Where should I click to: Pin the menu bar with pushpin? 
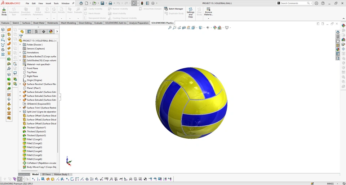[x=73, y=3]
